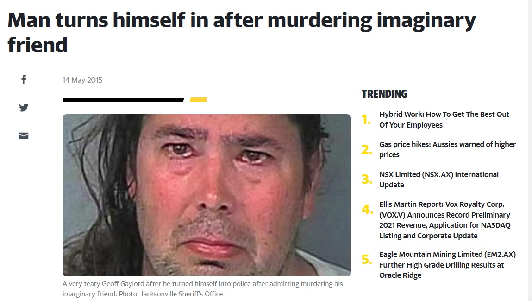532x301 pixels.
Task: Open the Gas price hikes trending story
Action: (x=447, y=149)
